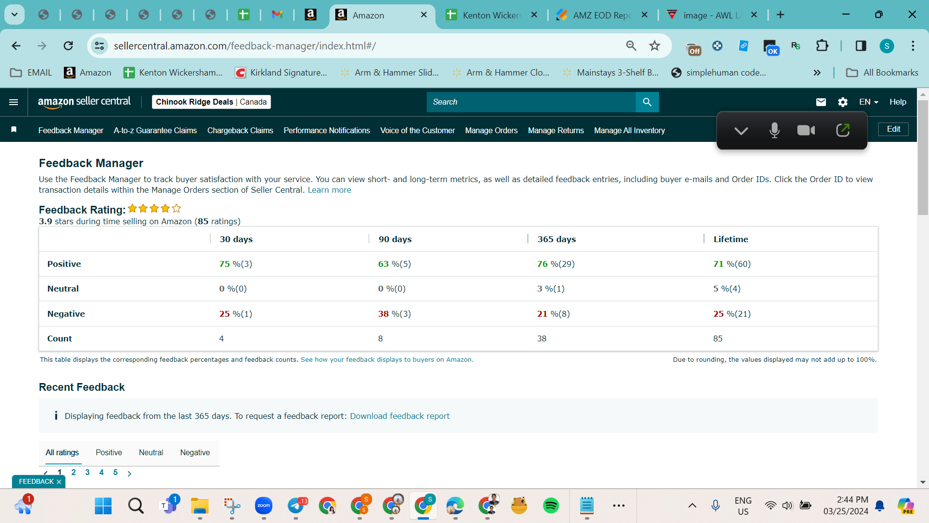Viewport: 929px width, 523px height.
Task: Open Telegram from the taskbar
Action: point(296,506)
